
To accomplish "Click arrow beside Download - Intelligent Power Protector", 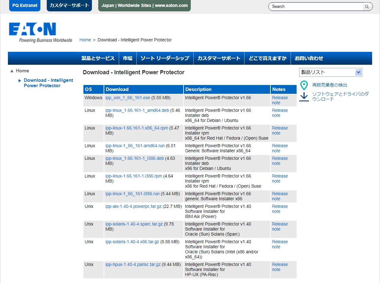I will pos(20,81).
